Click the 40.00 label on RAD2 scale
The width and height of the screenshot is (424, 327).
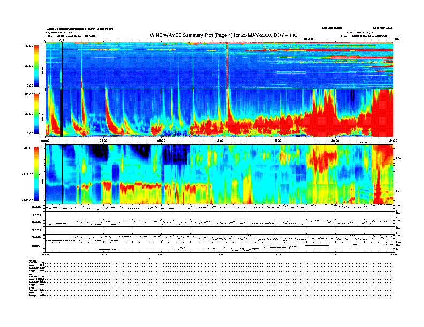tap(29, 46)
